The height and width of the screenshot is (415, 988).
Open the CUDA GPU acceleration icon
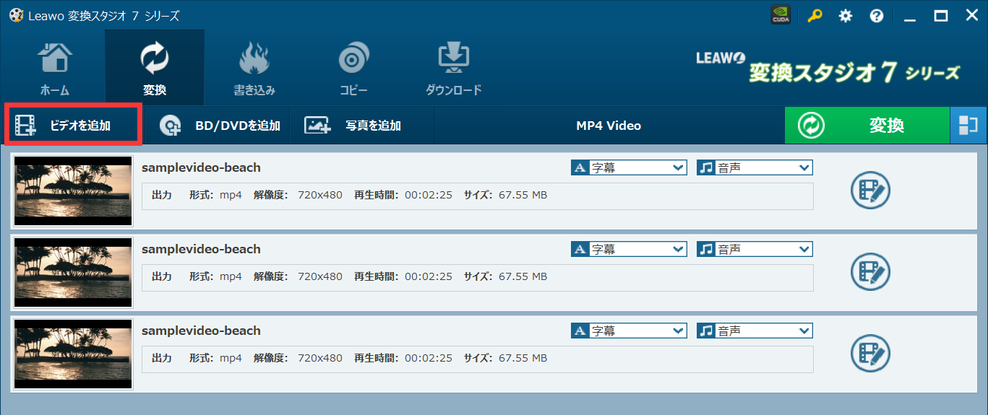tap(781, 16)
